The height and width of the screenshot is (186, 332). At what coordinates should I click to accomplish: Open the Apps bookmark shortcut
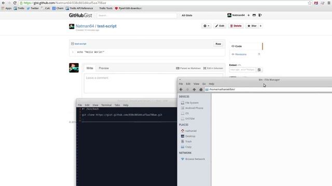click(x=7, y=8)
